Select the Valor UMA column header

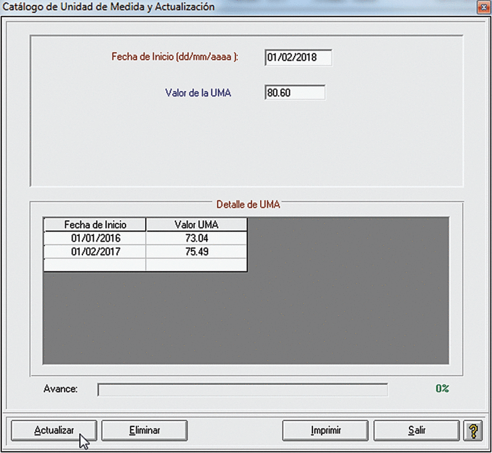196,225
